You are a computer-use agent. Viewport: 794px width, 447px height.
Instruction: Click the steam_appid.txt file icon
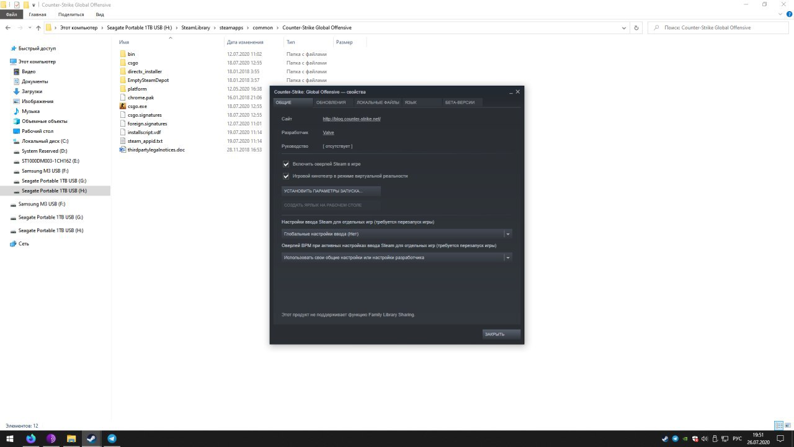(x=123, y=141)
